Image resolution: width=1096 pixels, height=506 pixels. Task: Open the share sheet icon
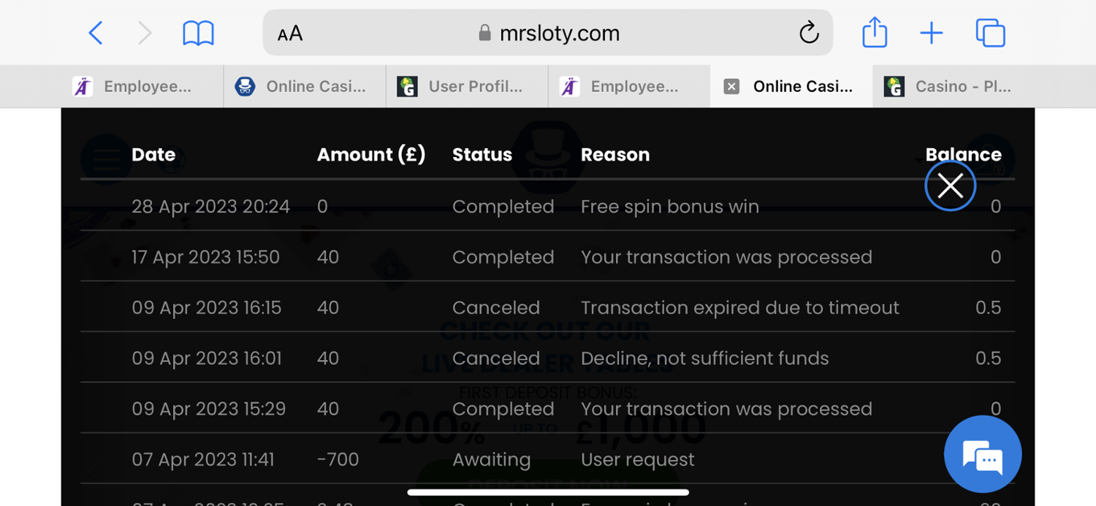click(x=874, y=33)
